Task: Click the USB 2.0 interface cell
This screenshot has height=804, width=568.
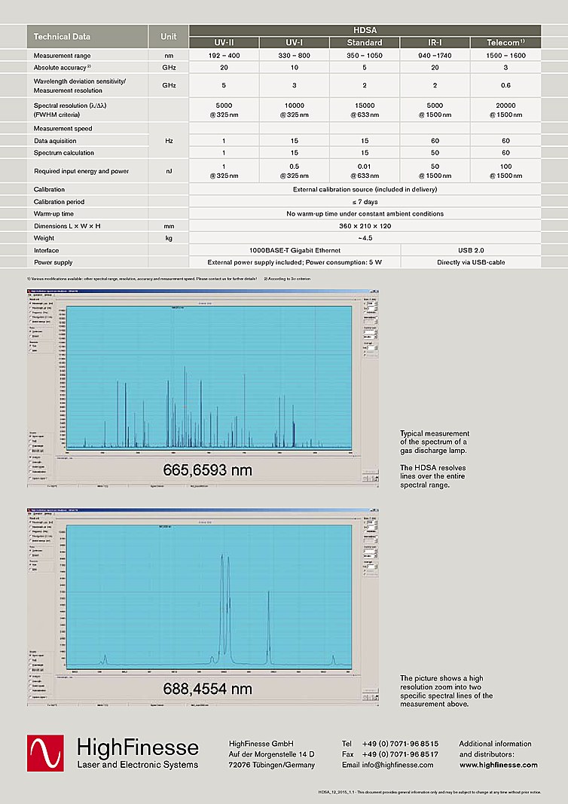Action: coord(471,250)
